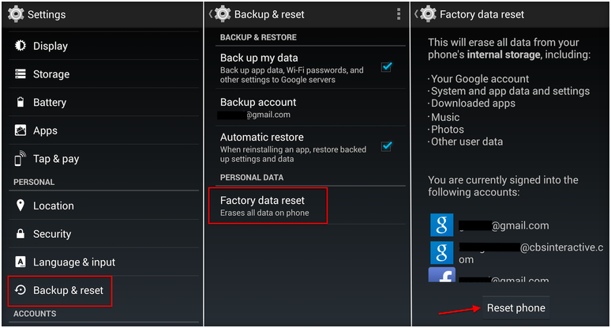Tap the Battery icon
This screenshot has height=328, width=611.
(x=20, y=103)
